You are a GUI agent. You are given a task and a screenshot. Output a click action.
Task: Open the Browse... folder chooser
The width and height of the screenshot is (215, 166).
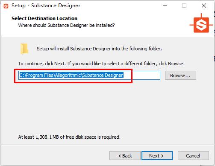tap(180, 76)
